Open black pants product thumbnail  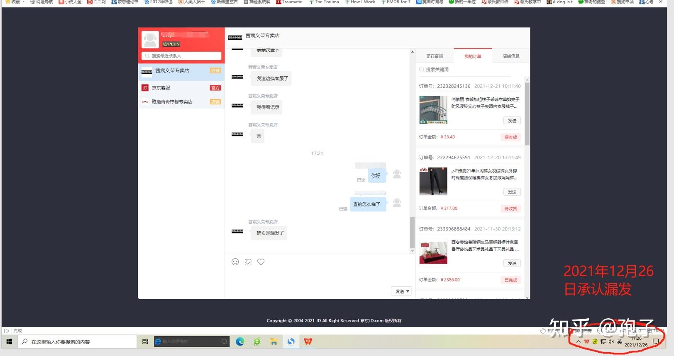coord(433,181)
